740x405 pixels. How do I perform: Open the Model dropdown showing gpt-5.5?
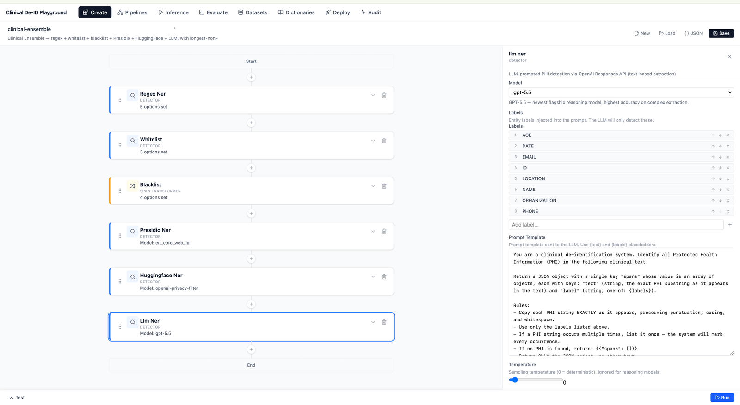[x=621, y=92]
